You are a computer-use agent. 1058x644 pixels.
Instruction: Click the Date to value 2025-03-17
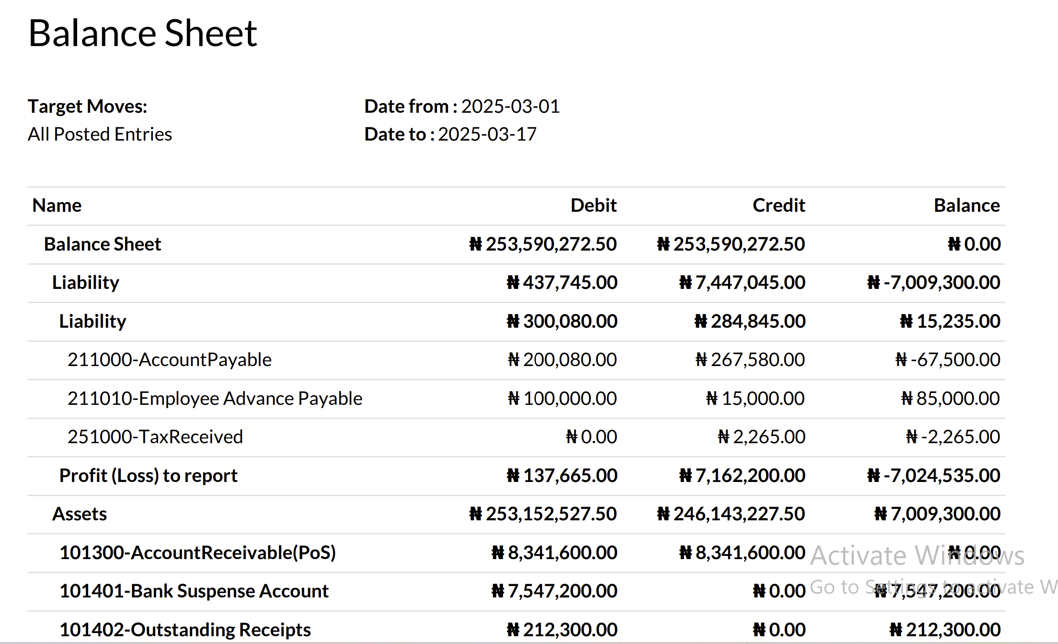487,134
